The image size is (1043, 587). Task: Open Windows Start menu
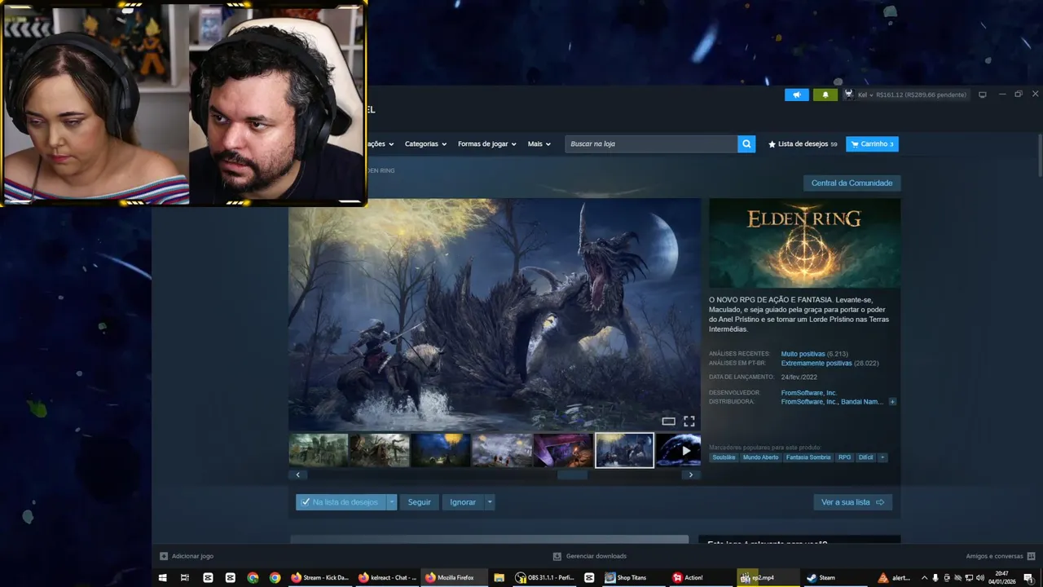click(163, 577)
